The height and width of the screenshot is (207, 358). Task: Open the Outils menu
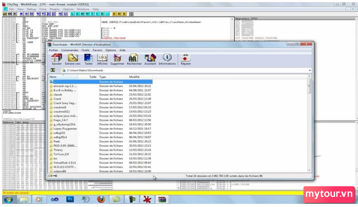pyautogui.click(x=85, y=50)
